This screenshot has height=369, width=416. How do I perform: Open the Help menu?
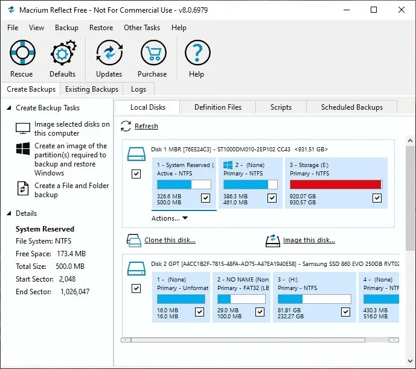[x=179, y=28]
